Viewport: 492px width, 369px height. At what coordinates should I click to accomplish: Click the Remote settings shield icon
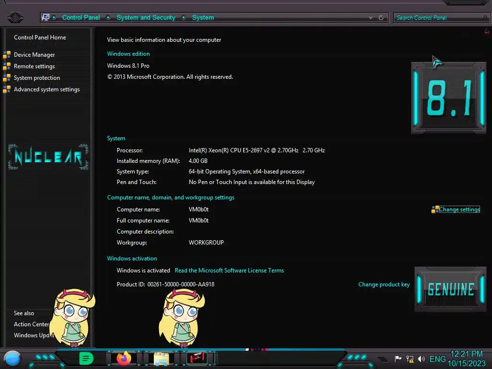[7, 66]
